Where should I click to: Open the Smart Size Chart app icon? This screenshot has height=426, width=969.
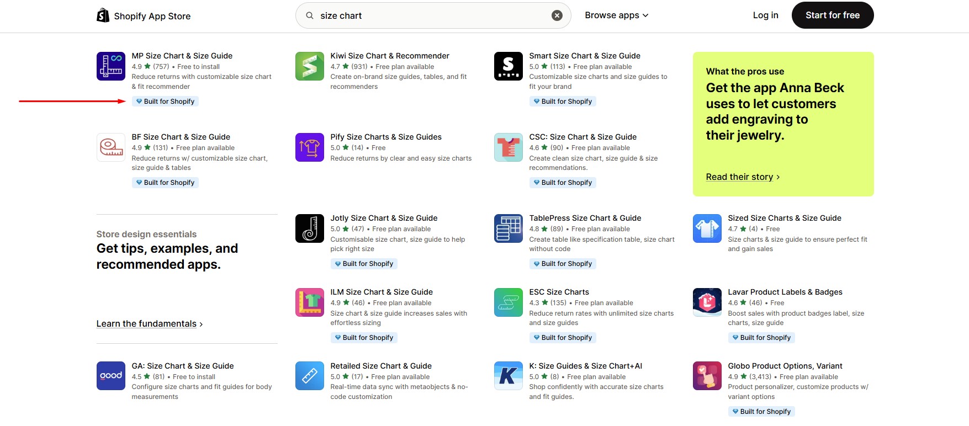click(x=508, y=66)
